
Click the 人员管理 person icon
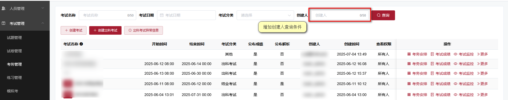(4, 8)
